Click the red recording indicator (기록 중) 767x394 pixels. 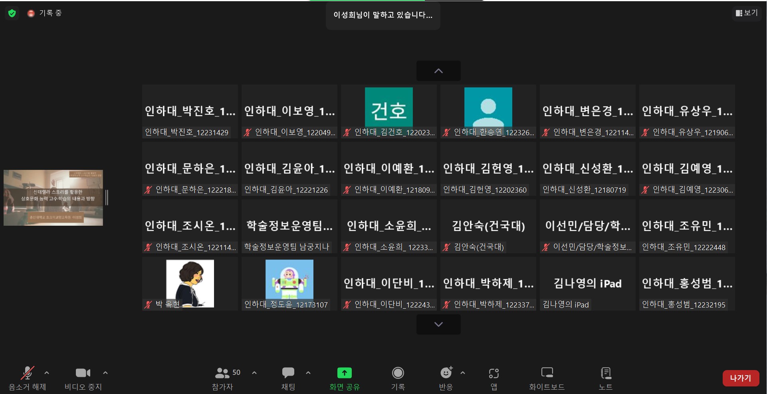pos(31,14)
